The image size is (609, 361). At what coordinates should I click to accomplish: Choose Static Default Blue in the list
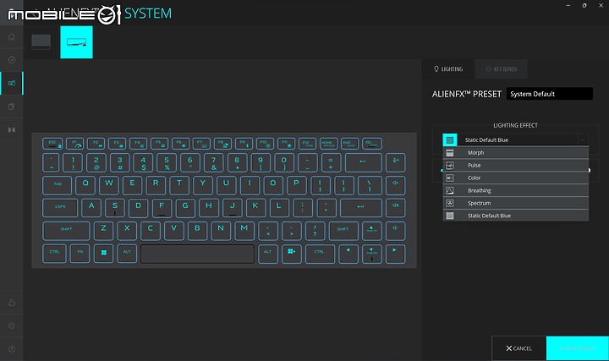[x=515, y=216]
